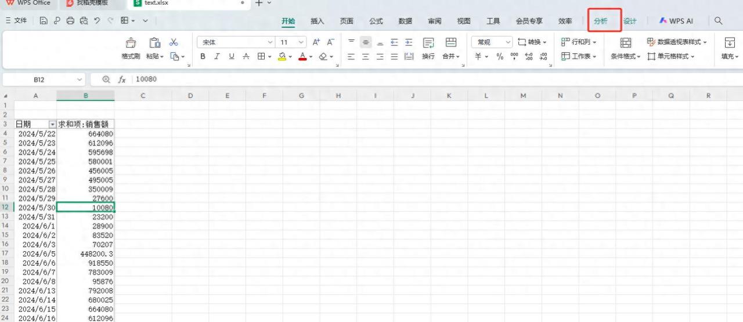
Task: Open the 插入 Insert tab
Action: (x=318, y=21)
